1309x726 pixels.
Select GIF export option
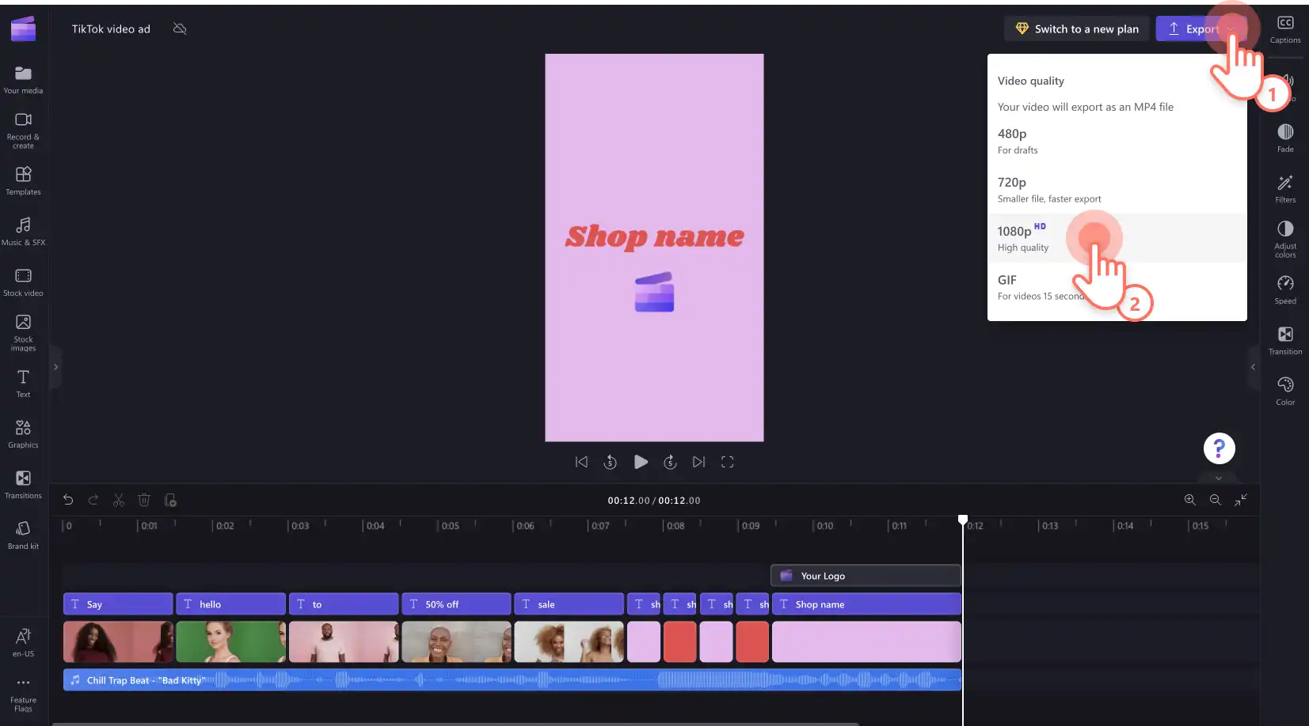(1117, 287)
